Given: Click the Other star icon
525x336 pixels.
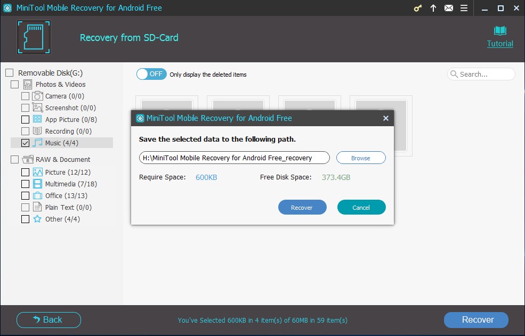Looking at the screenshot, I should (37, 219).
